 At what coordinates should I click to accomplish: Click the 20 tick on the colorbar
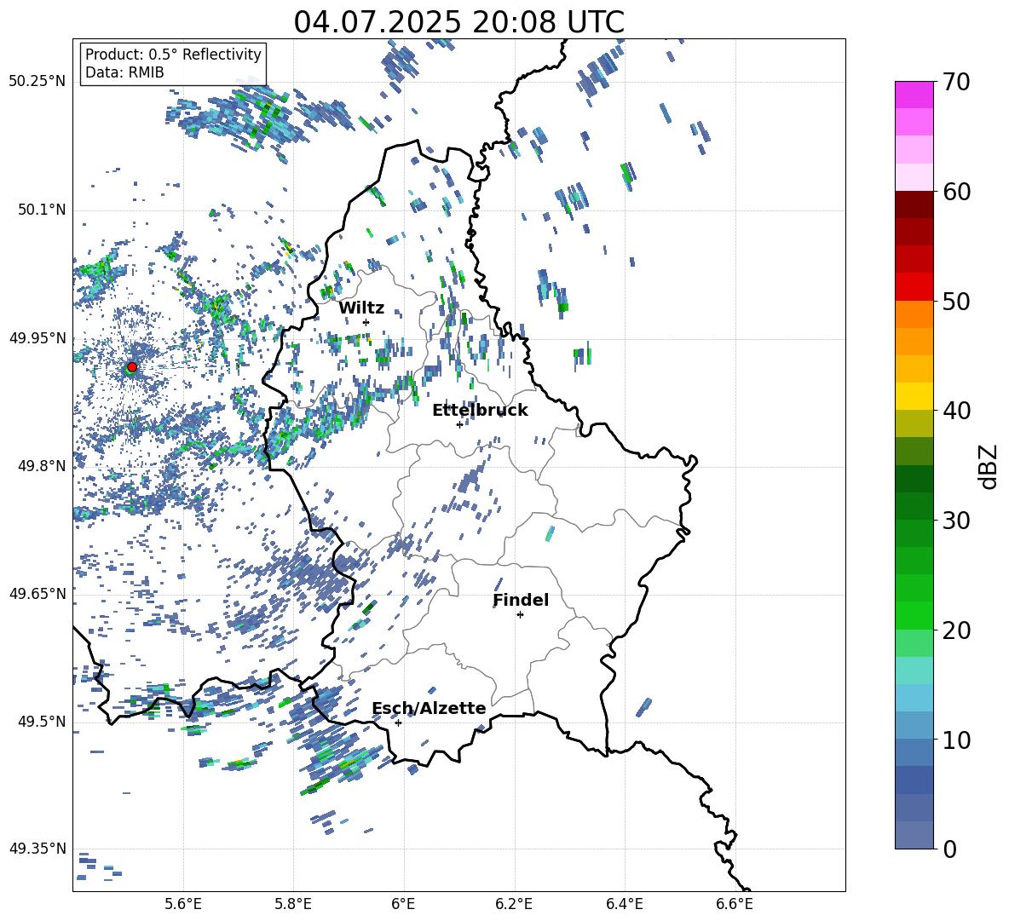(x=956, y=630)
